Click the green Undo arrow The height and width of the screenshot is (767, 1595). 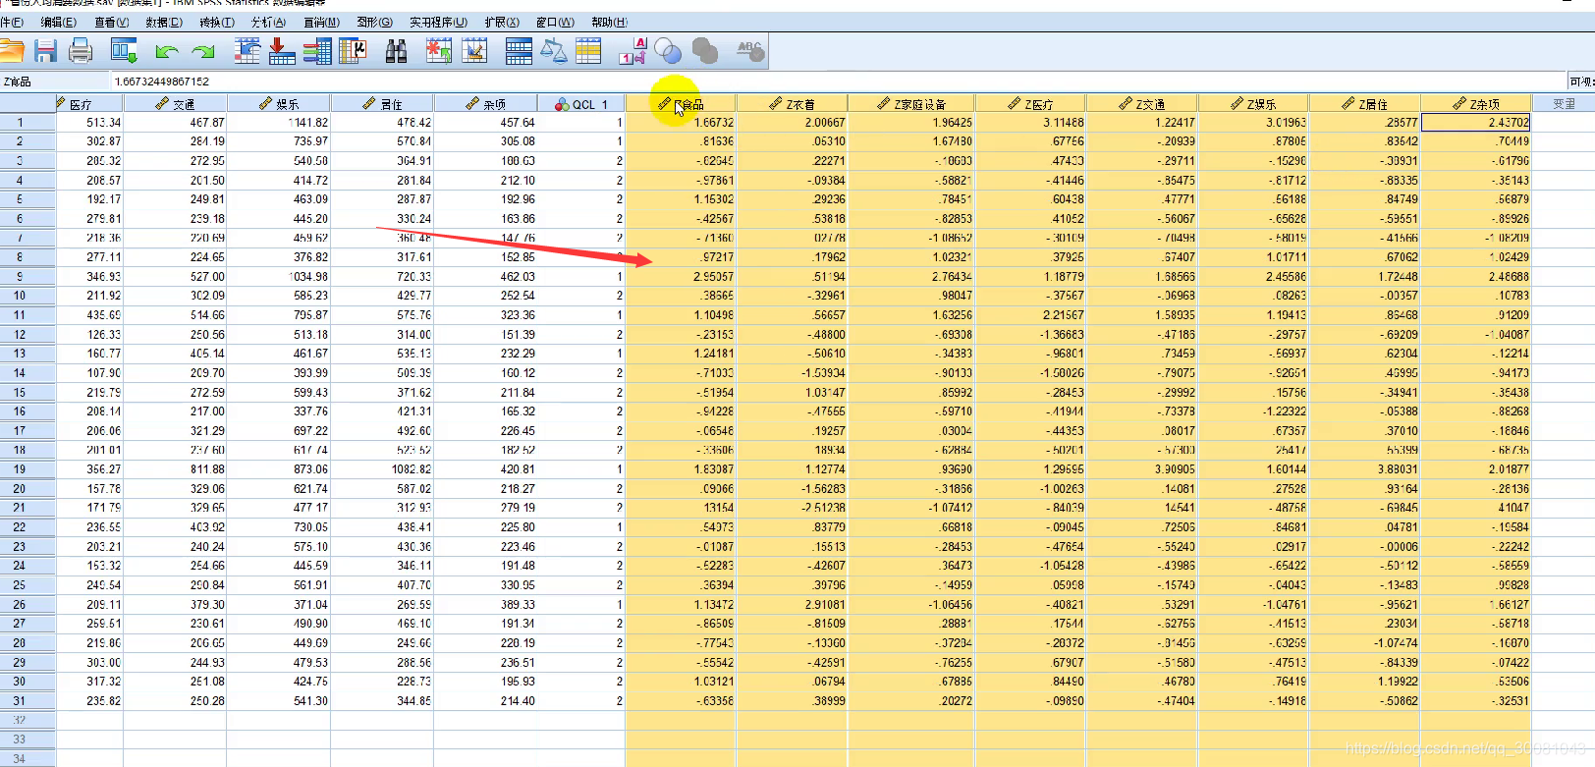coord(166,51)
